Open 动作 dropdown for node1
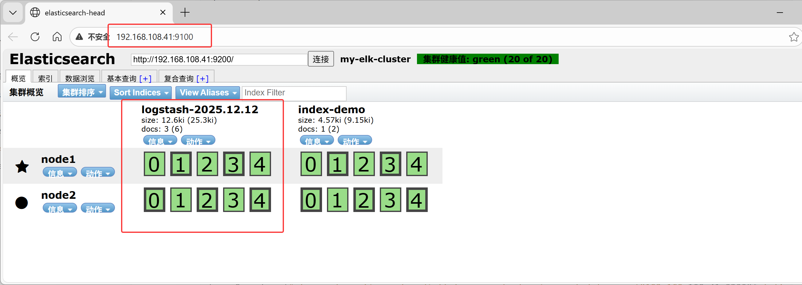Image resolution: width=802 pixels, height=285 pixels. click(98, 172)
